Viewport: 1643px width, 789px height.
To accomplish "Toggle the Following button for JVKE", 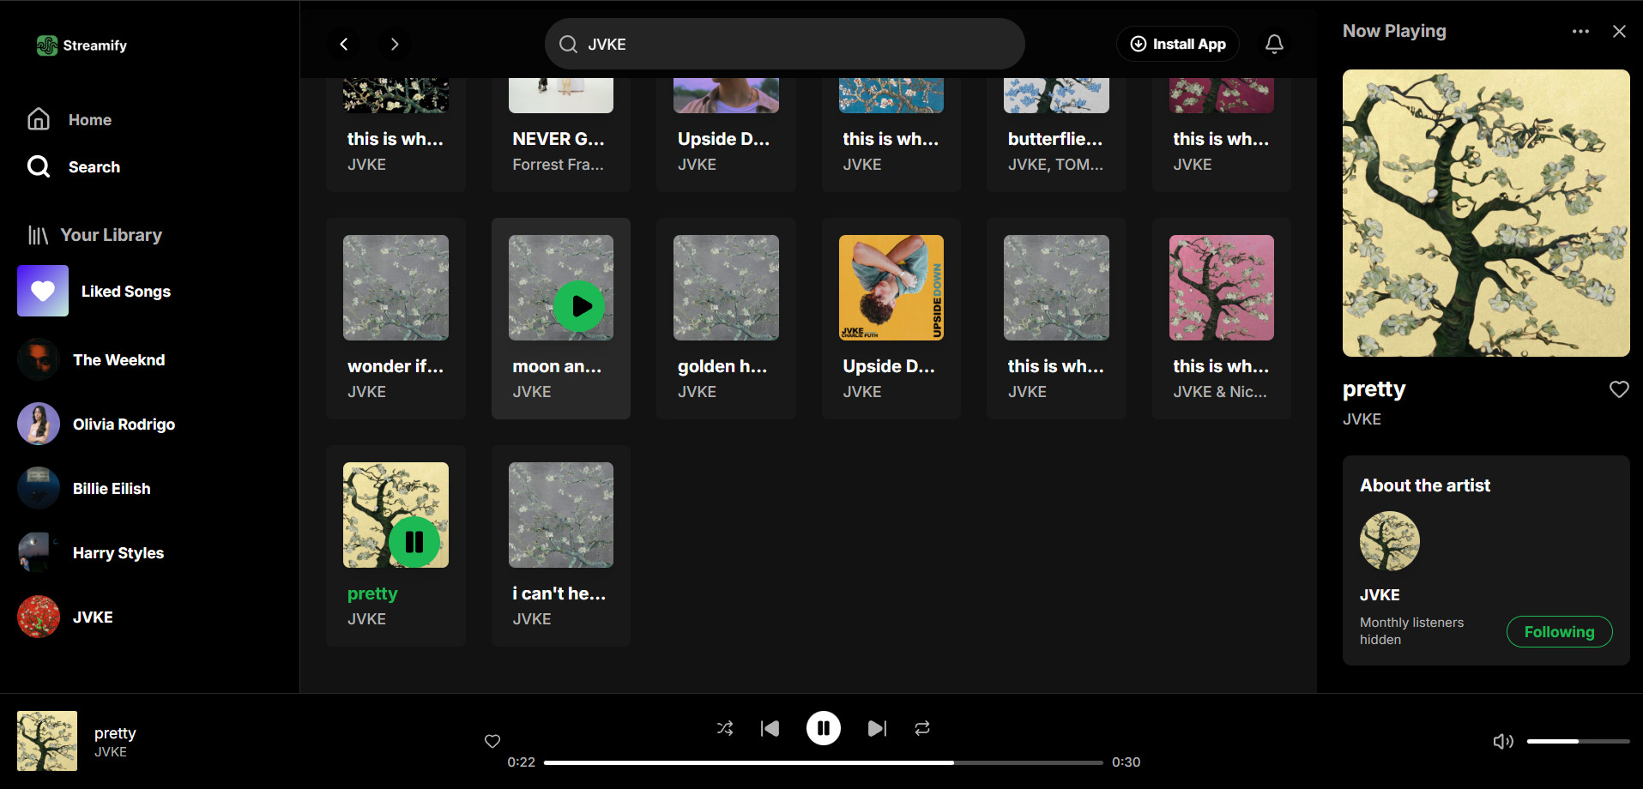I will click(x=1559, y=631).
